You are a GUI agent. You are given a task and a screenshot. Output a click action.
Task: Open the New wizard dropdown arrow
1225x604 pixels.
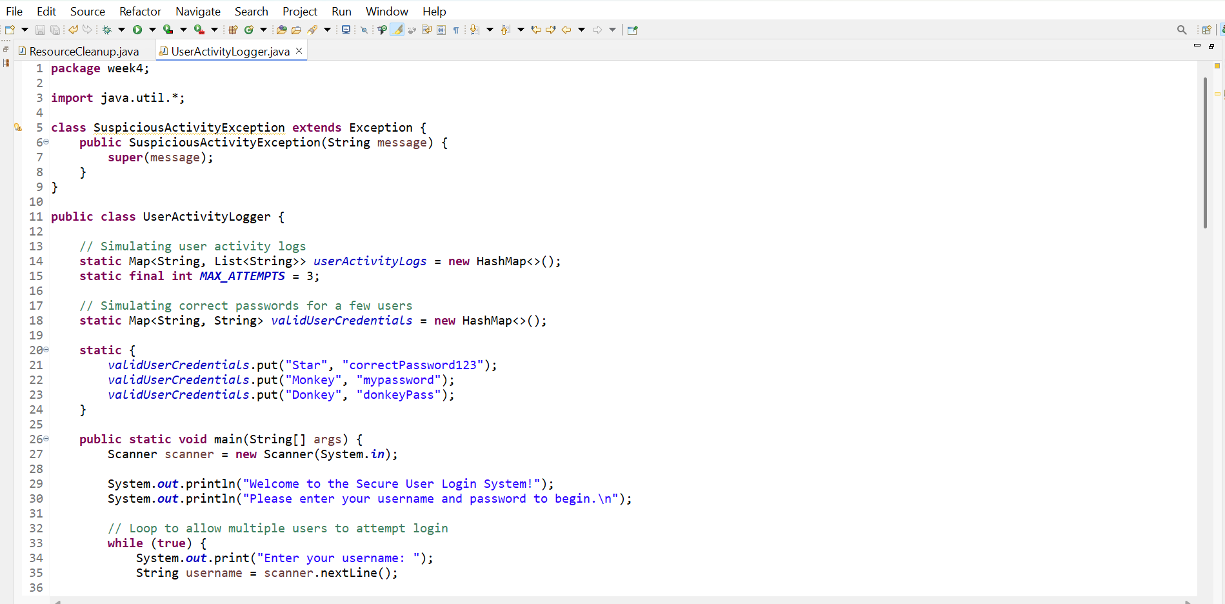[25, 30]
